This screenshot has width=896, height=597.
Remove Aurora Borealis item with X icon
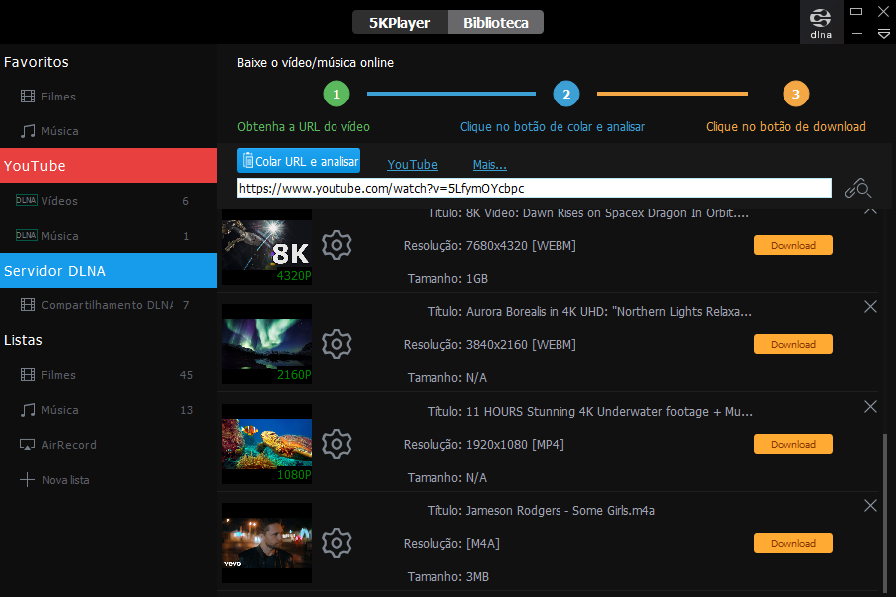tap(870, 307)
